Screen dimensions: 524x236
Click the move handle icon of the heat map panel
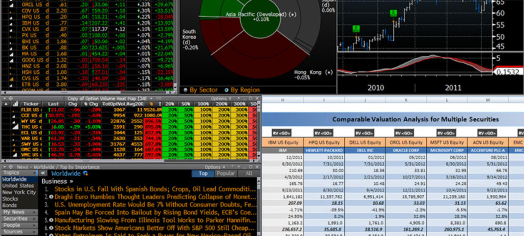click(10, 98)
